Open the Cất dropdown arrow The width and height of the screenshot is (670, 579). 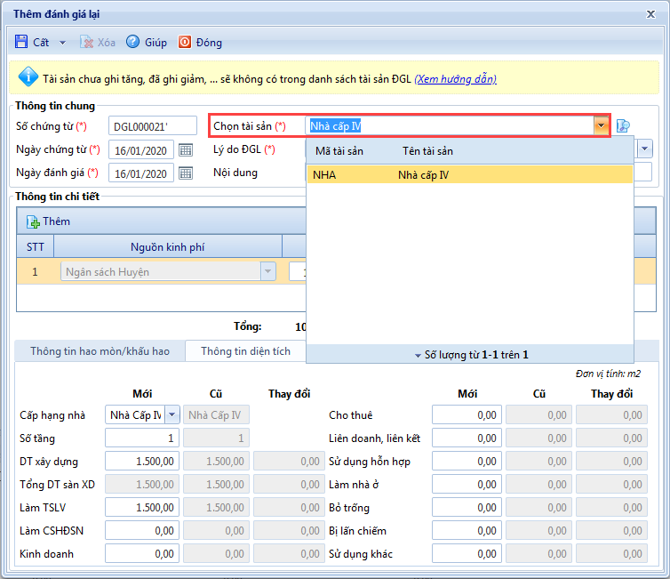point(62,43)
